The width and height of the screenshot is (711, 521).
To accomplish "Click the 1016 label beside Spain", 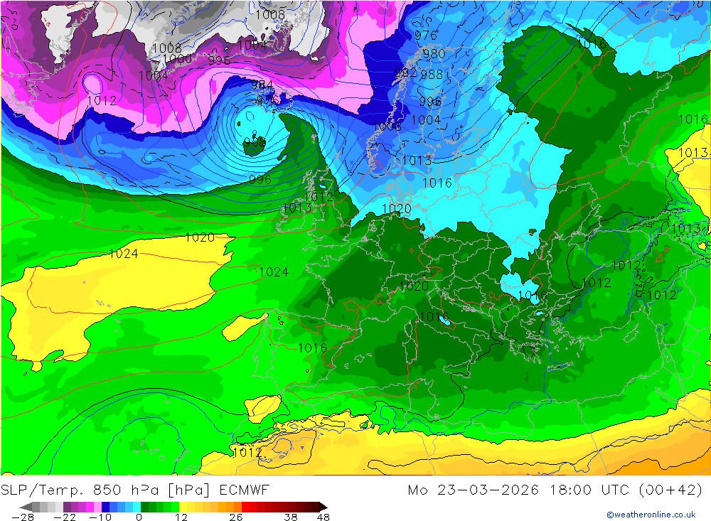I will (312, 348).
